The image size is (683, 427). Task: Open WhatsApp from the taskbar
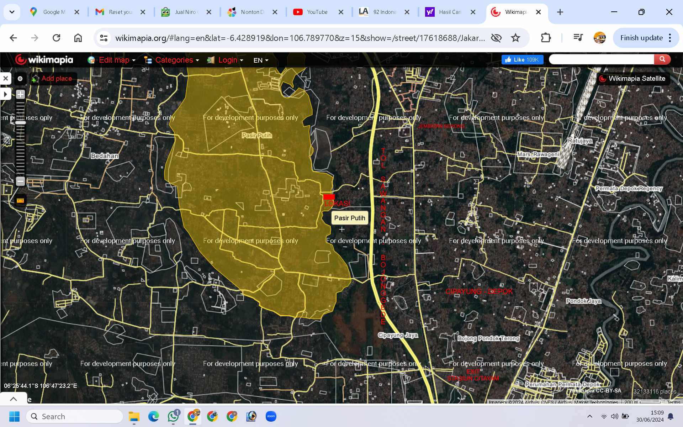[x=173, y=416]
